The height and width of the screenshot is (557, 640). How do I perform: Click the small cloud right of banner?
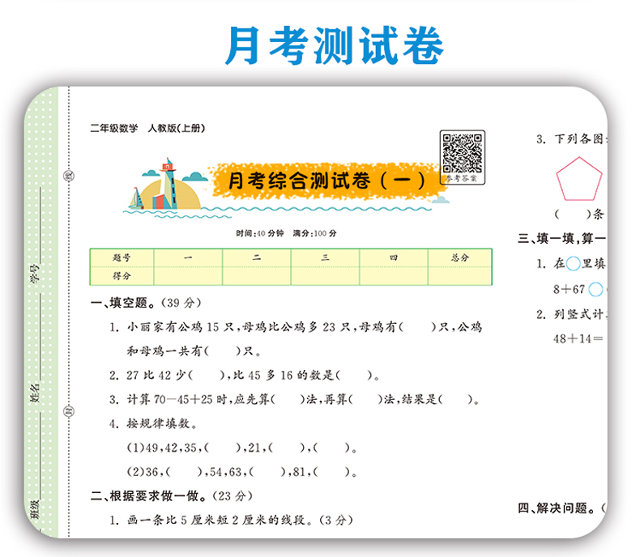tap(441, 199)
